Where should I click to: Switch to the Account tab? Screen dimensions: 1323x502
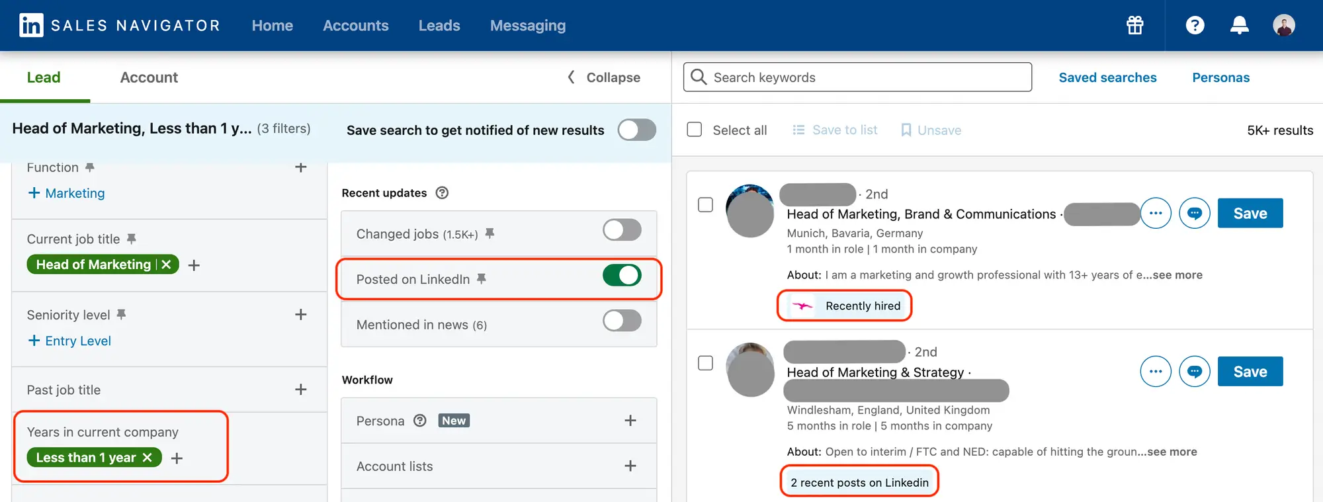pos(149,77)
